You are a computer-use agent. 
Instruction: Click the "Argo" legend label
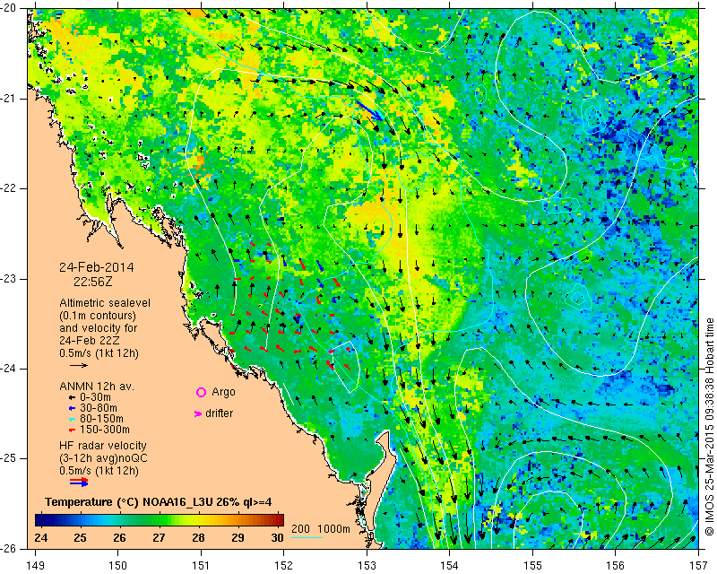tap(223, 392)
